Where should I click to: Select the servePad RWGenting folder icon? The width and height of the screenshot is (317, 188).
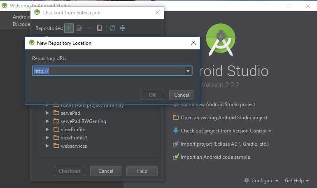click(x=56, y=121)
